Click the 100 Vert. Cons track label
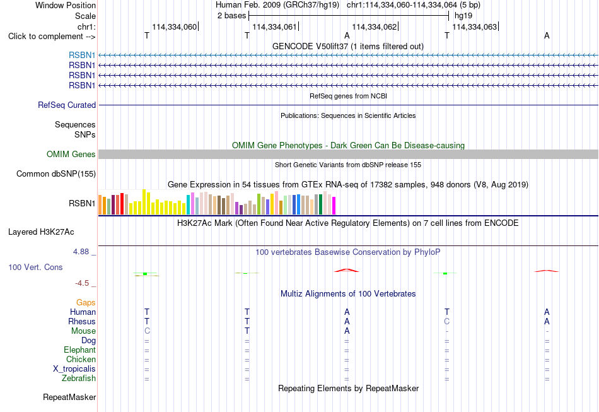The width and height of the screenshot is (599, 412). click(x=35, y=267)
